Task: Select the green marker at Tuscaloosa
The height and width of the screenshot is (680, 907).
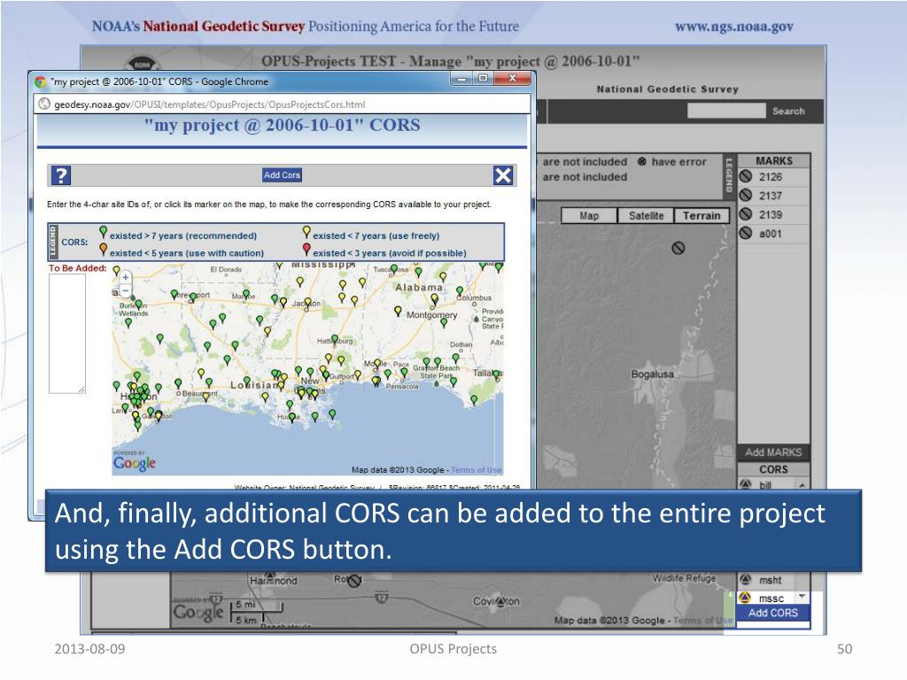Action: 394,269
